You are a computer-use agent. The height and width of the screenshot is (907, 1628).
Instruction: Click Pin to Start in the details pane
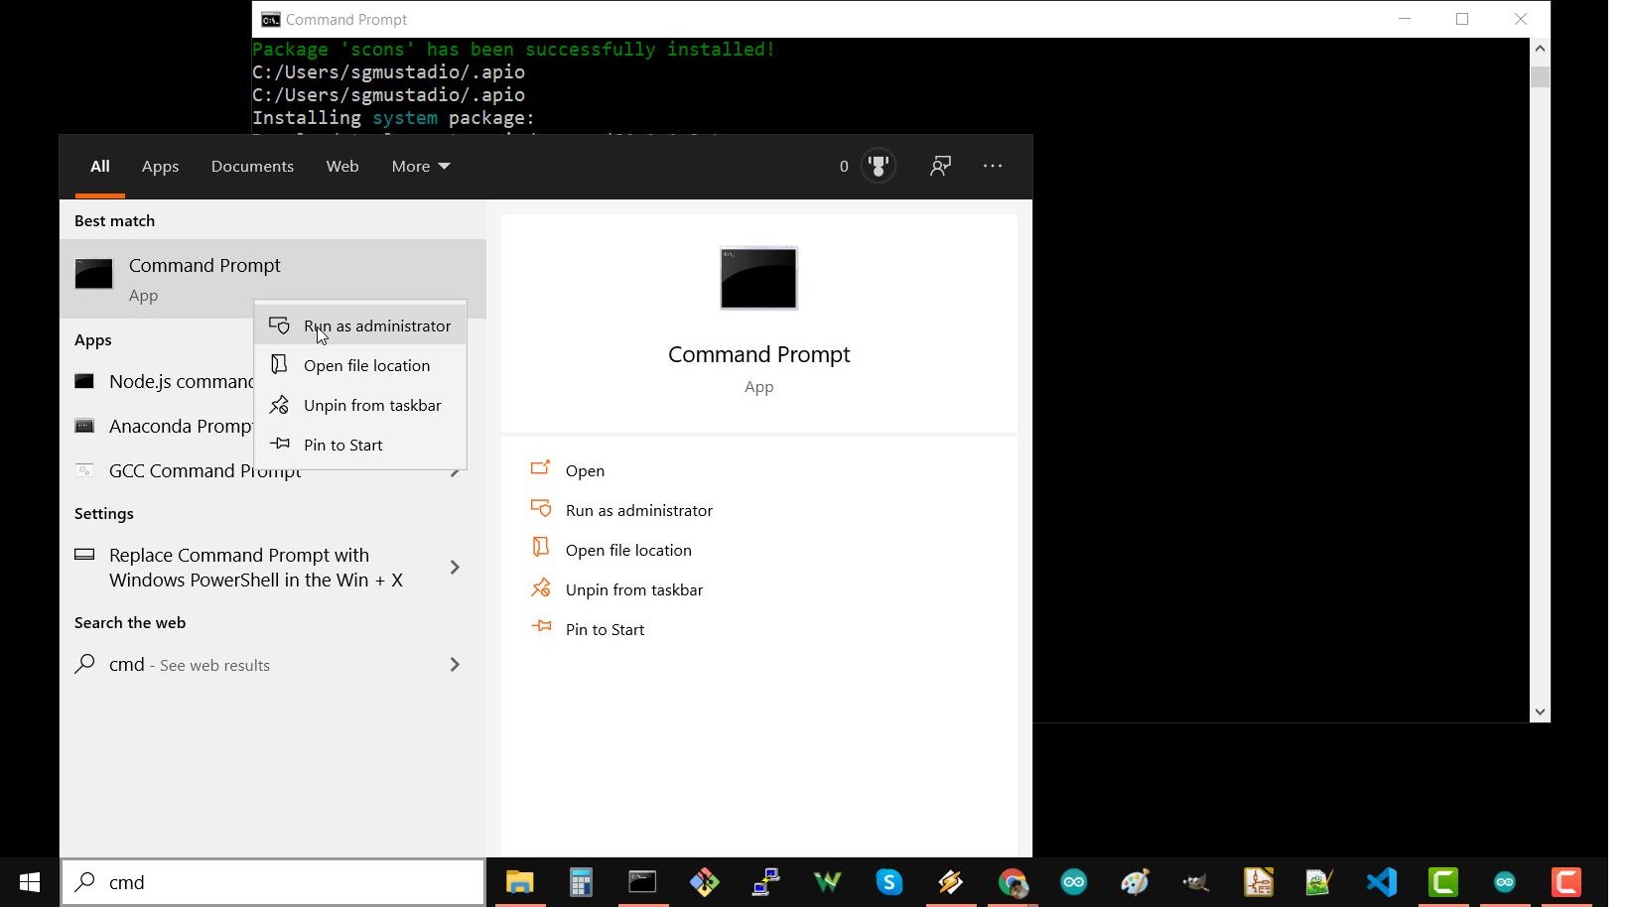click(x=604, y=630)
